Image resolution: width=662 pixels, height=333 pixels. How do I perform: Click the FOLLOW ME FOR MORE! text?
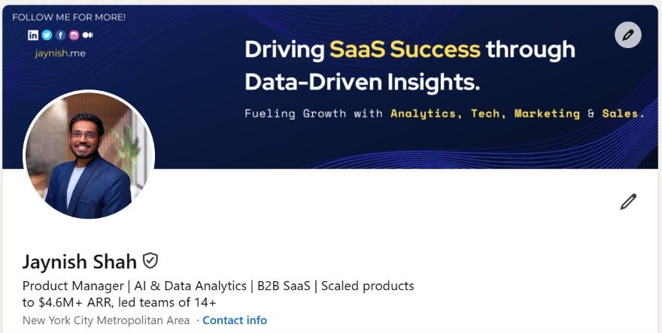click(x=68, y=17)
